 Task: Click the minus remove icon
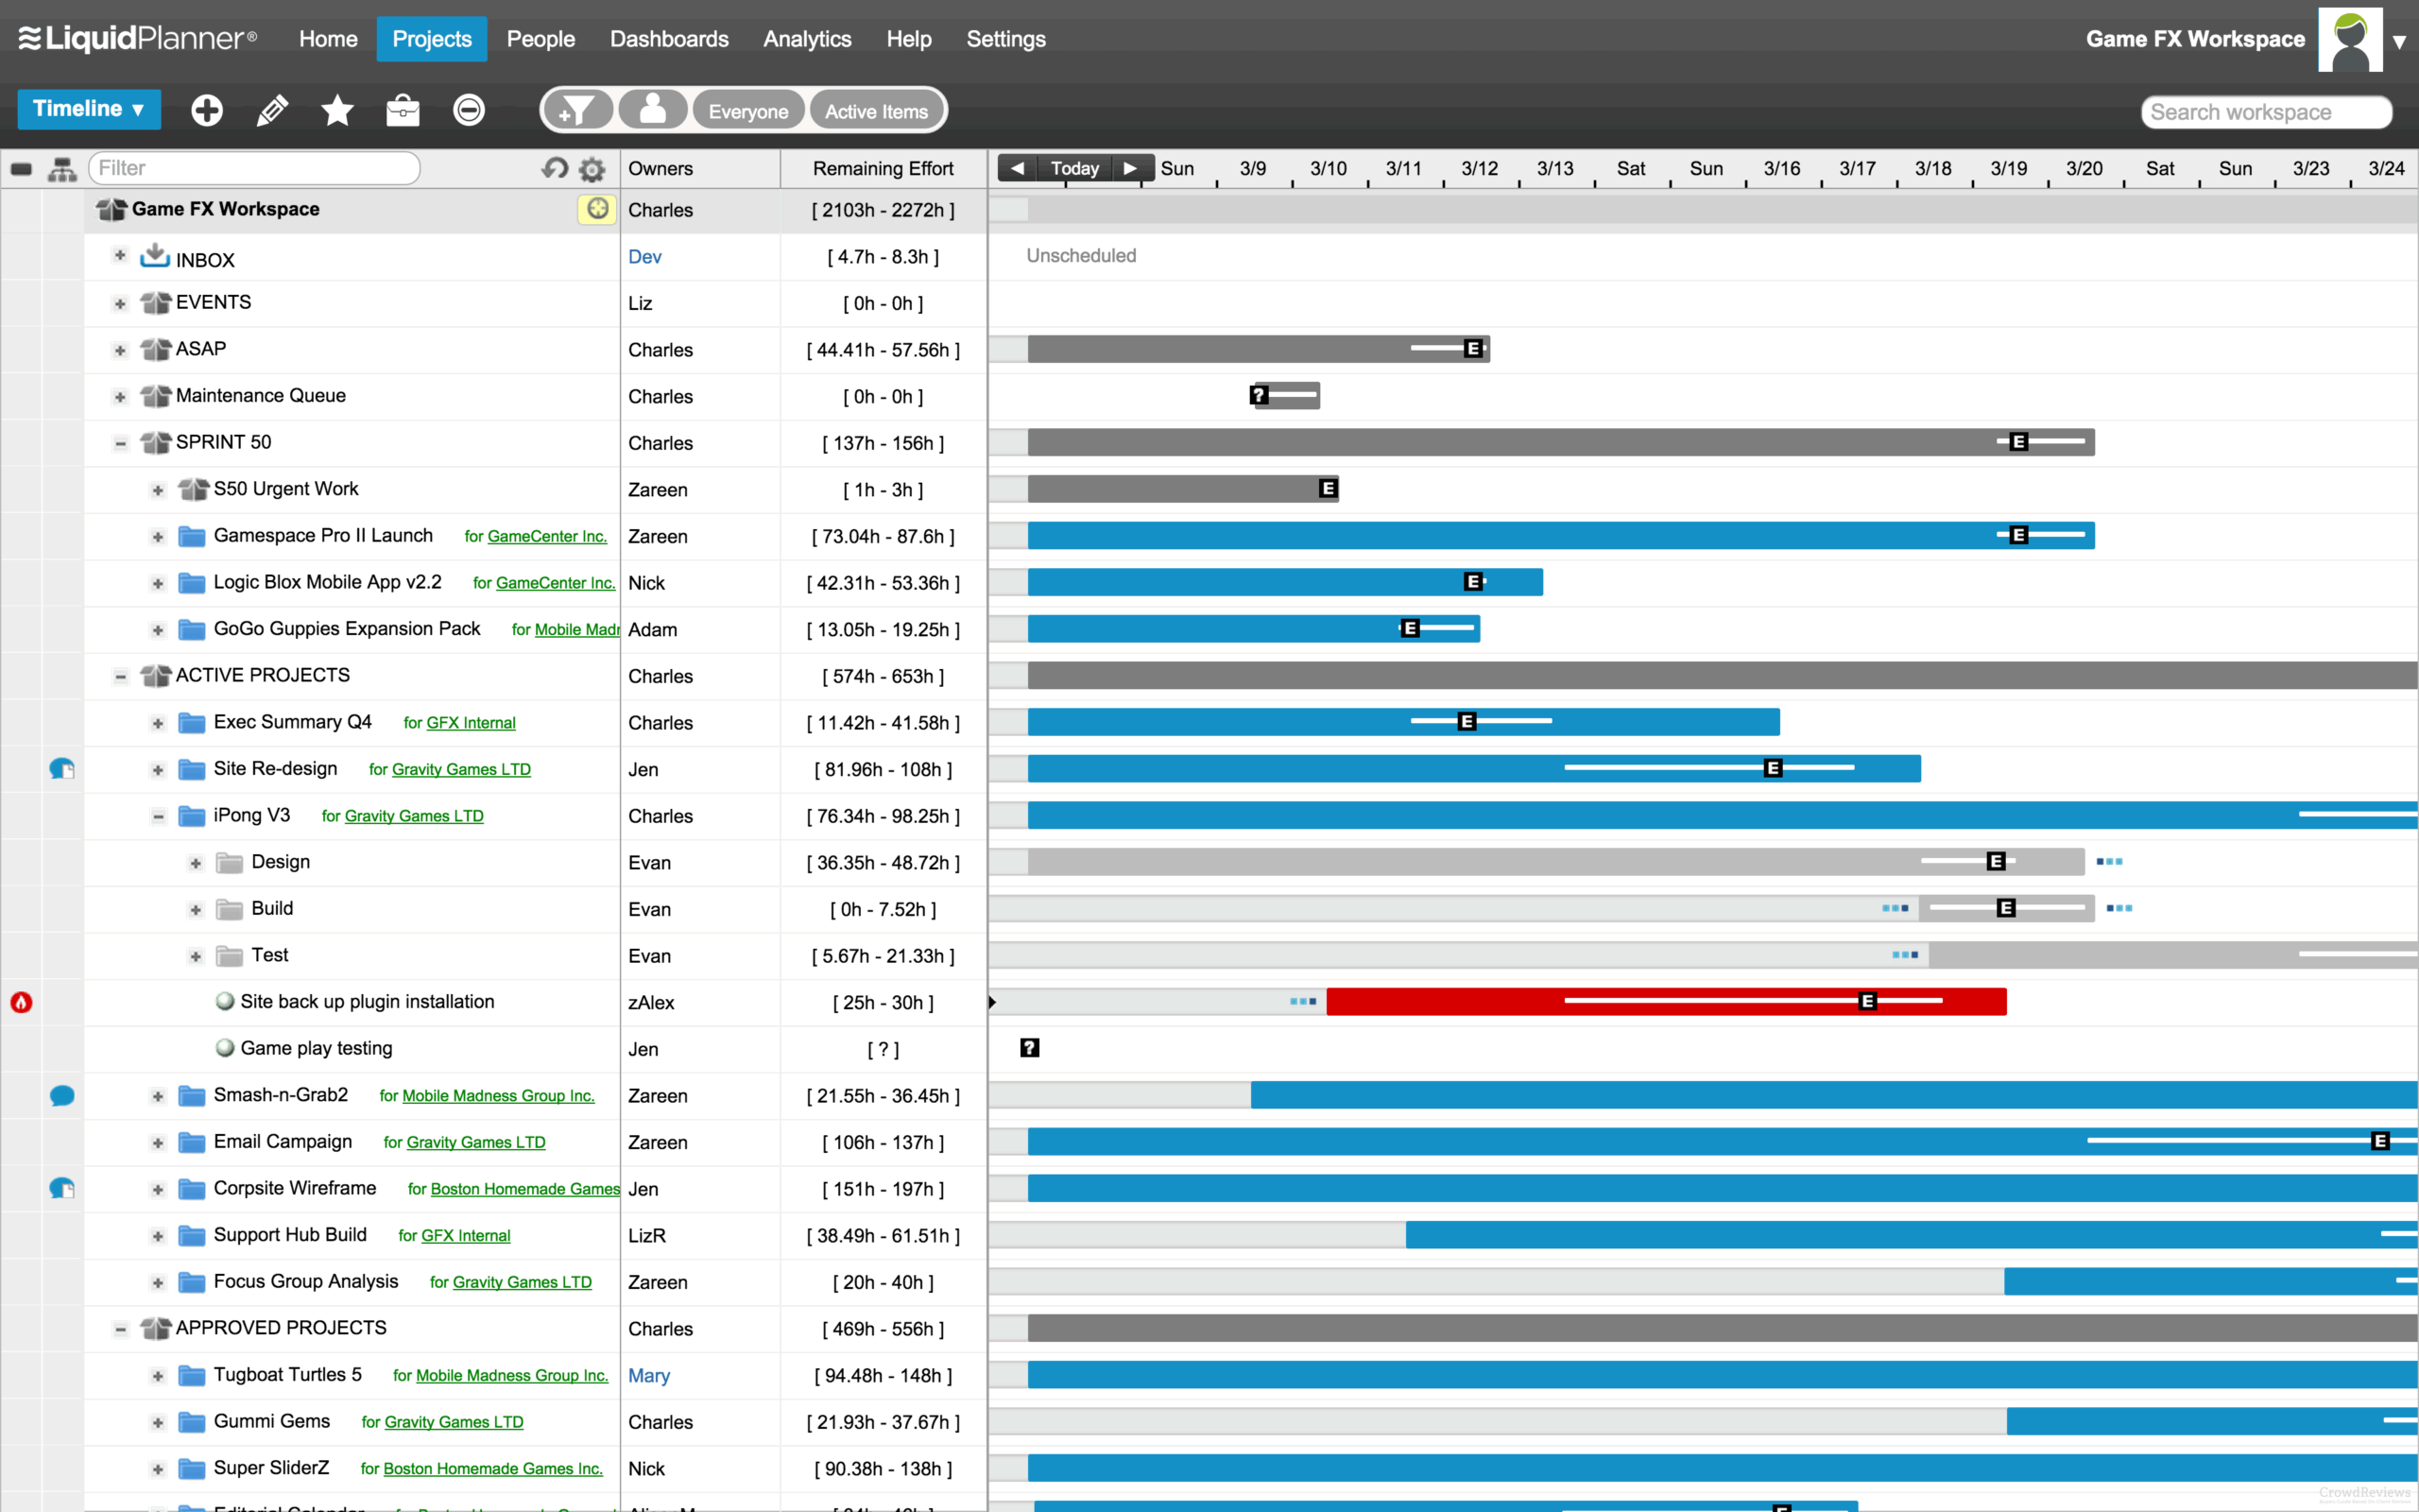[x=469, y=110]
